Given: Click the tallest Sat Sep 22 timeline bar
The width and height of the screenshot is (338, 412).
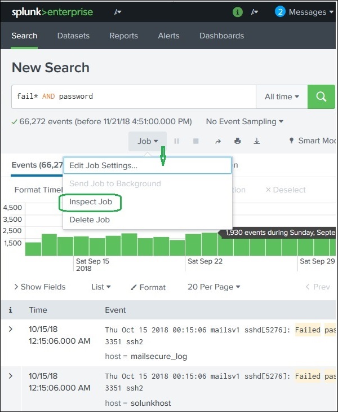Looking at the screenshot, I should pos(210,244).
